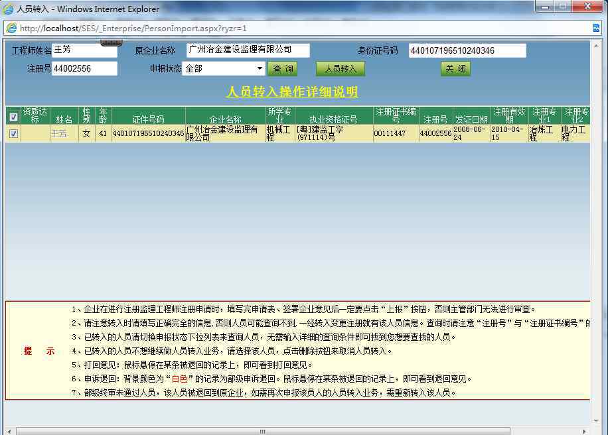Minimize the Internet Explorer window
This screenshot has width=608, height=435.
(545, 7)
